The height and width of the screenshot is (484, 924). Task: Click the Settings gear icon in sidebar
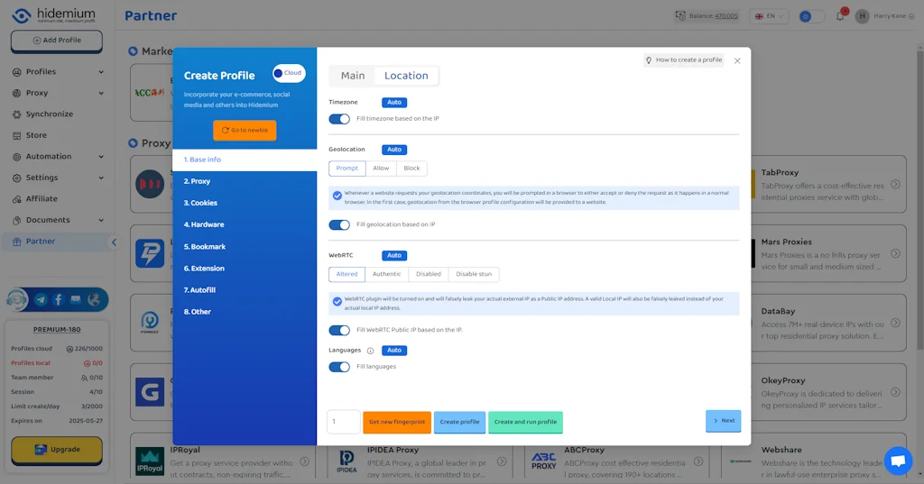[16, 178]
